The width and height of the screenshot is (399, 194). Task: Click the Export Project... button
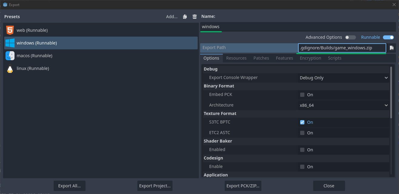pyautogui.click(x=155, y=186)
